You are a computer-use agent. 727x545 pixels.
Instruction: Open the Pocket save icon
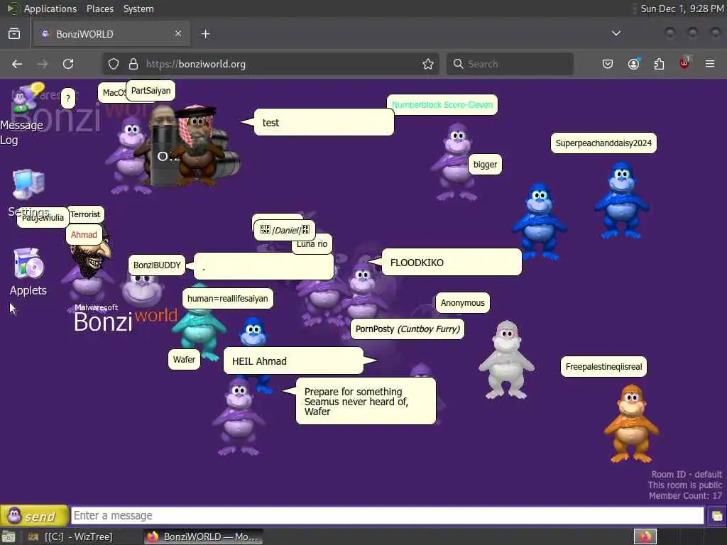click(608, 64)
